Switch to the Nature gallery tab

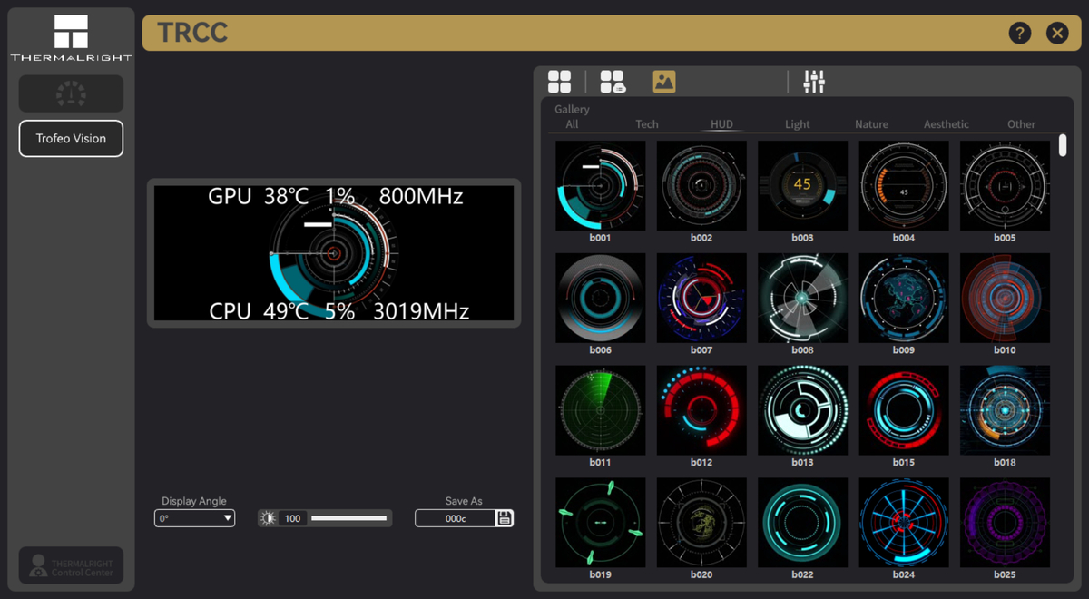pos(871,124)
